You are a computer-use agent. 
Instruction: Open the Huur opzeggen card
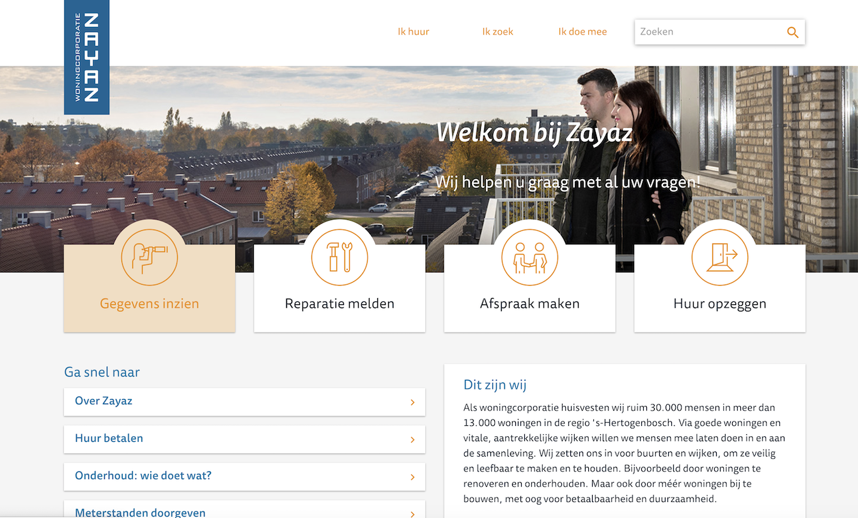tap(720, 288)
